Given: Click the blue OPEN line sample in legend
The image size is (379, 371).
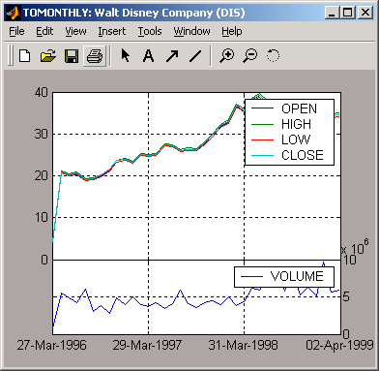Looking at the screenshot, I should [x=262, y=108].
